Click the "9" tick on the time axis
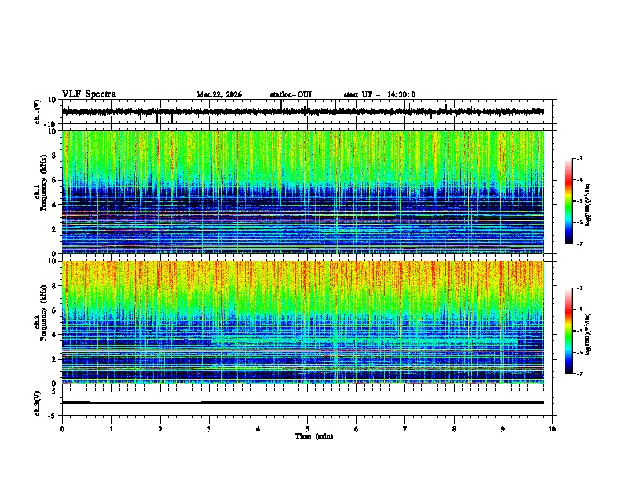 click(x=503, y=429)
